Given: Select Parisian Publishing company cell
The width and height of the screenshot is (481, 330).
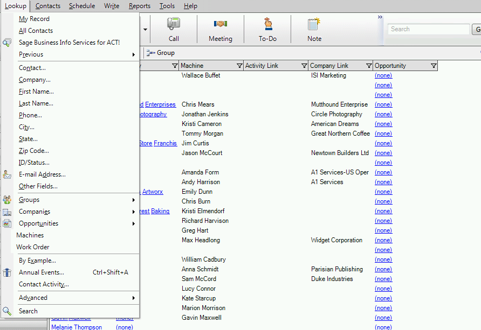Looking at the screenshot, I should point(337,269).
